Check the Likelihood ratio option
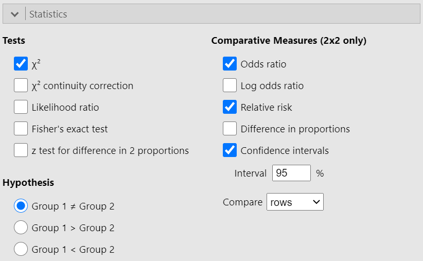Image resolution: width=423 pixels, height=261 pixels. [x=21, y=107]
